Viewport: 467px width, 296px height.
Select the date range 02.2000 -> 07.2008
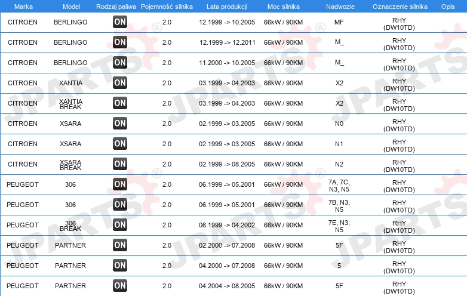click(227, 245)
